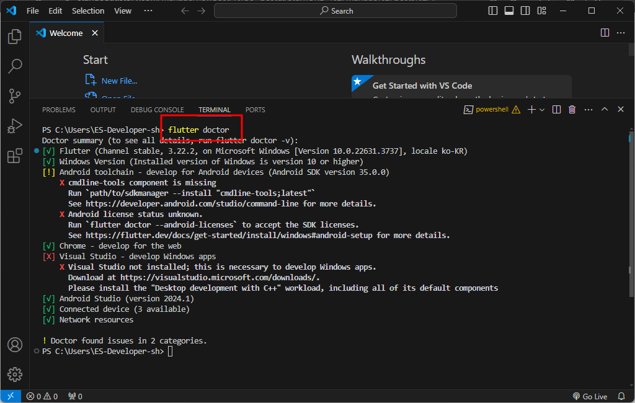Open the Edit menu

coord(55,11)
